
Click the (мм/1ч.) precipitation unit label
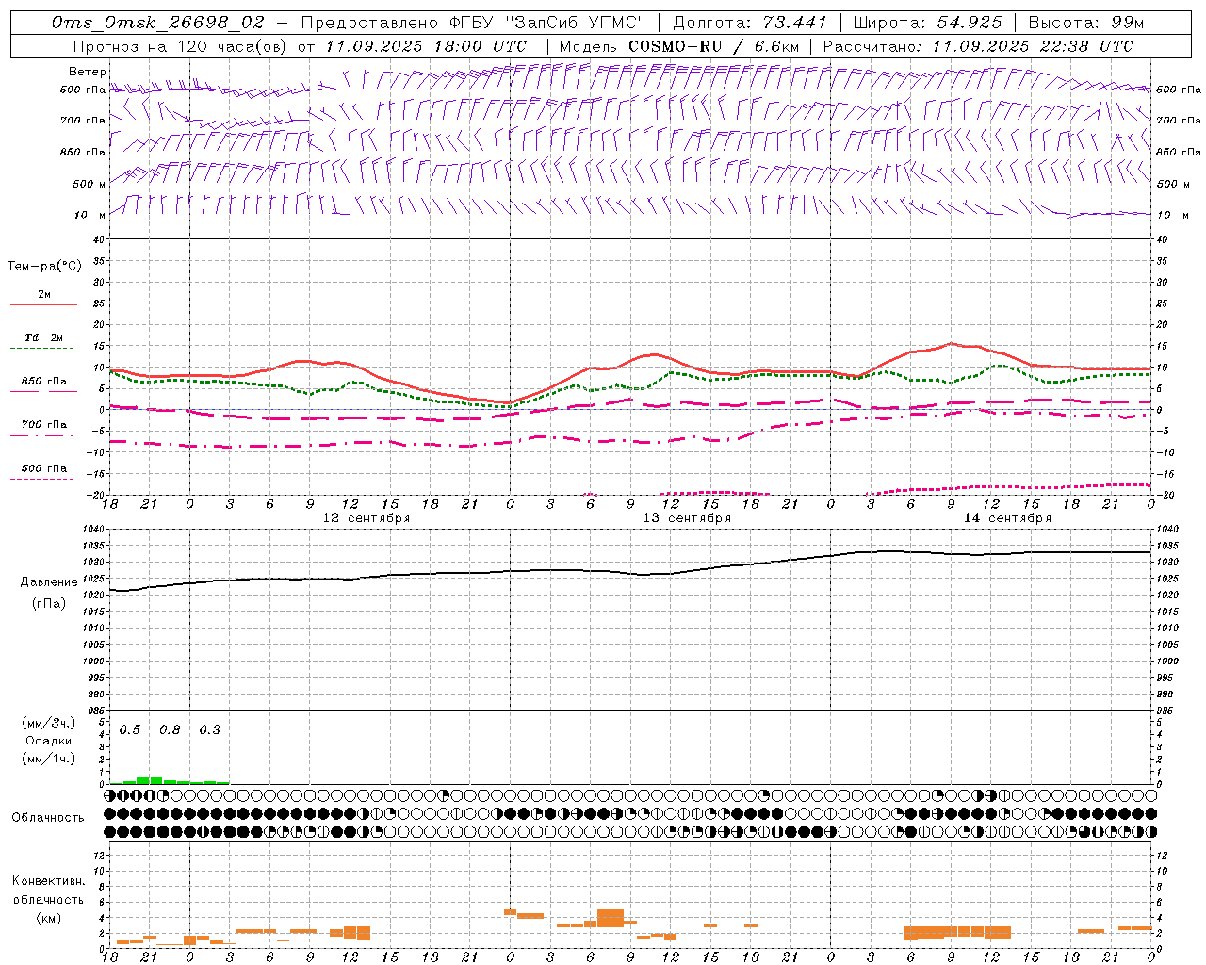pyautogui.click(x=49, y=759)
